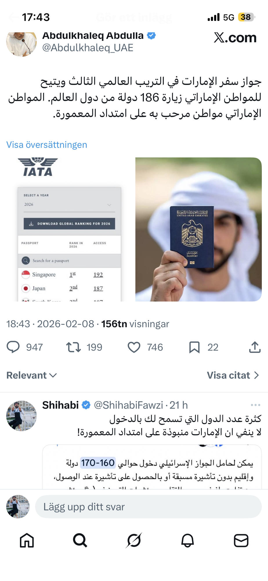Go to the Home tab in the bottom bar
Viewport: 268px width, 581px height.
point(27,540)
